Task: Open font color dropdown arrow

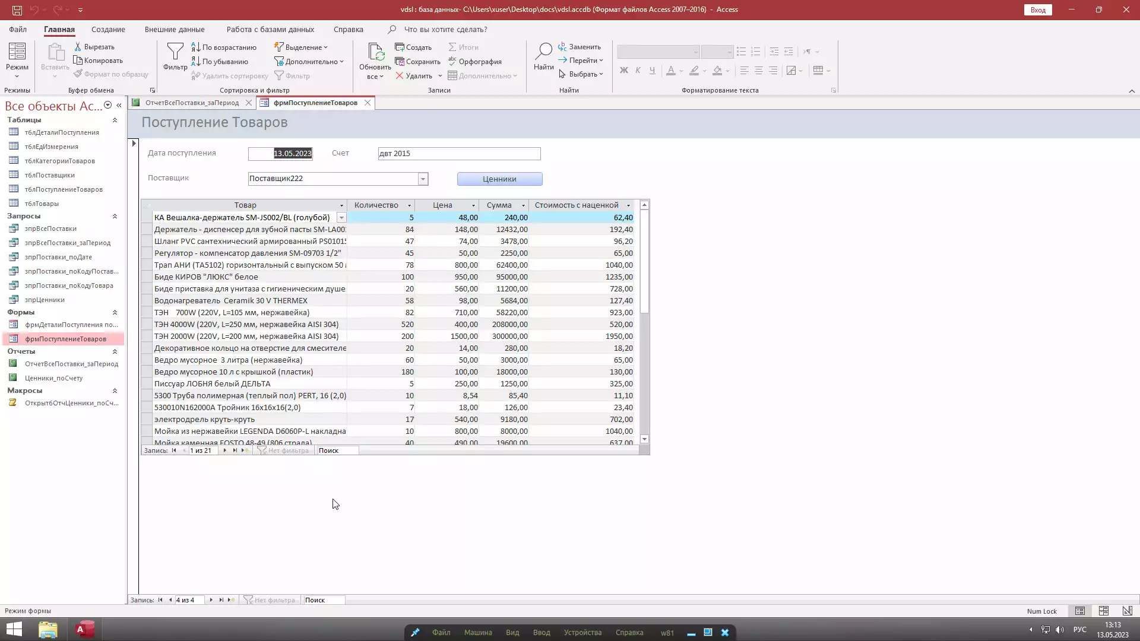Action: point(681,71)
